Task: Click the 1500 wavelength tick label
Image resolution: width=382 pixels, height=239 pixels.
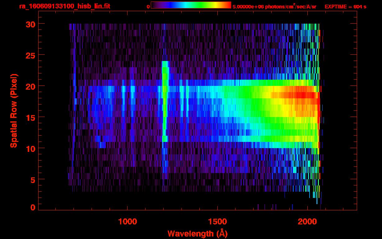Action: (217, 222)
